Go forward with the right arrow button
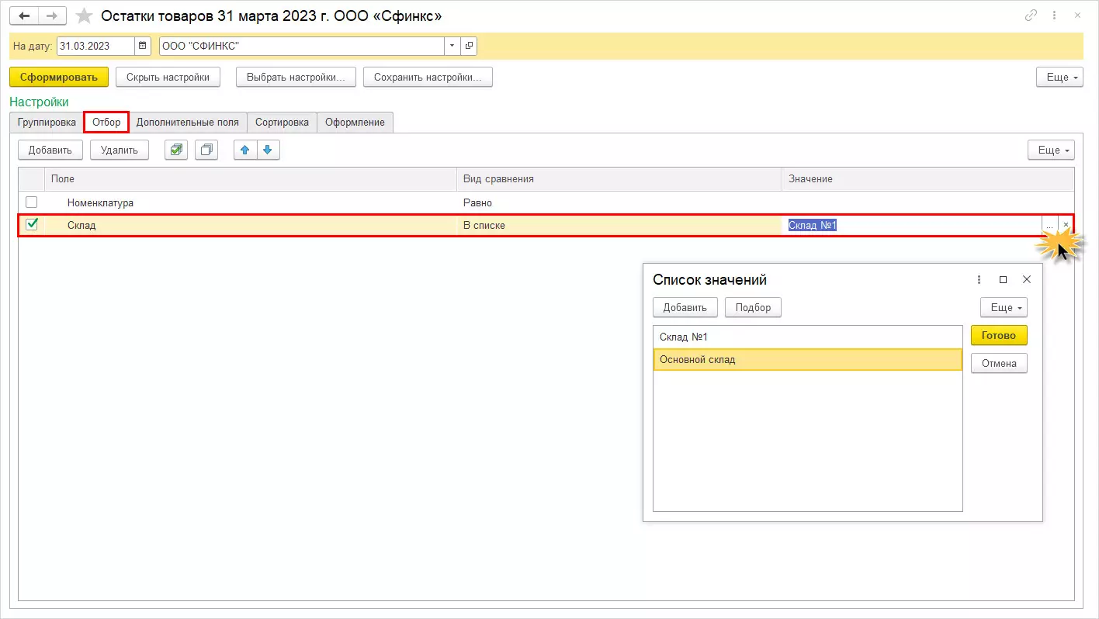Screen dimensions: 1099x619 point(51,16)
